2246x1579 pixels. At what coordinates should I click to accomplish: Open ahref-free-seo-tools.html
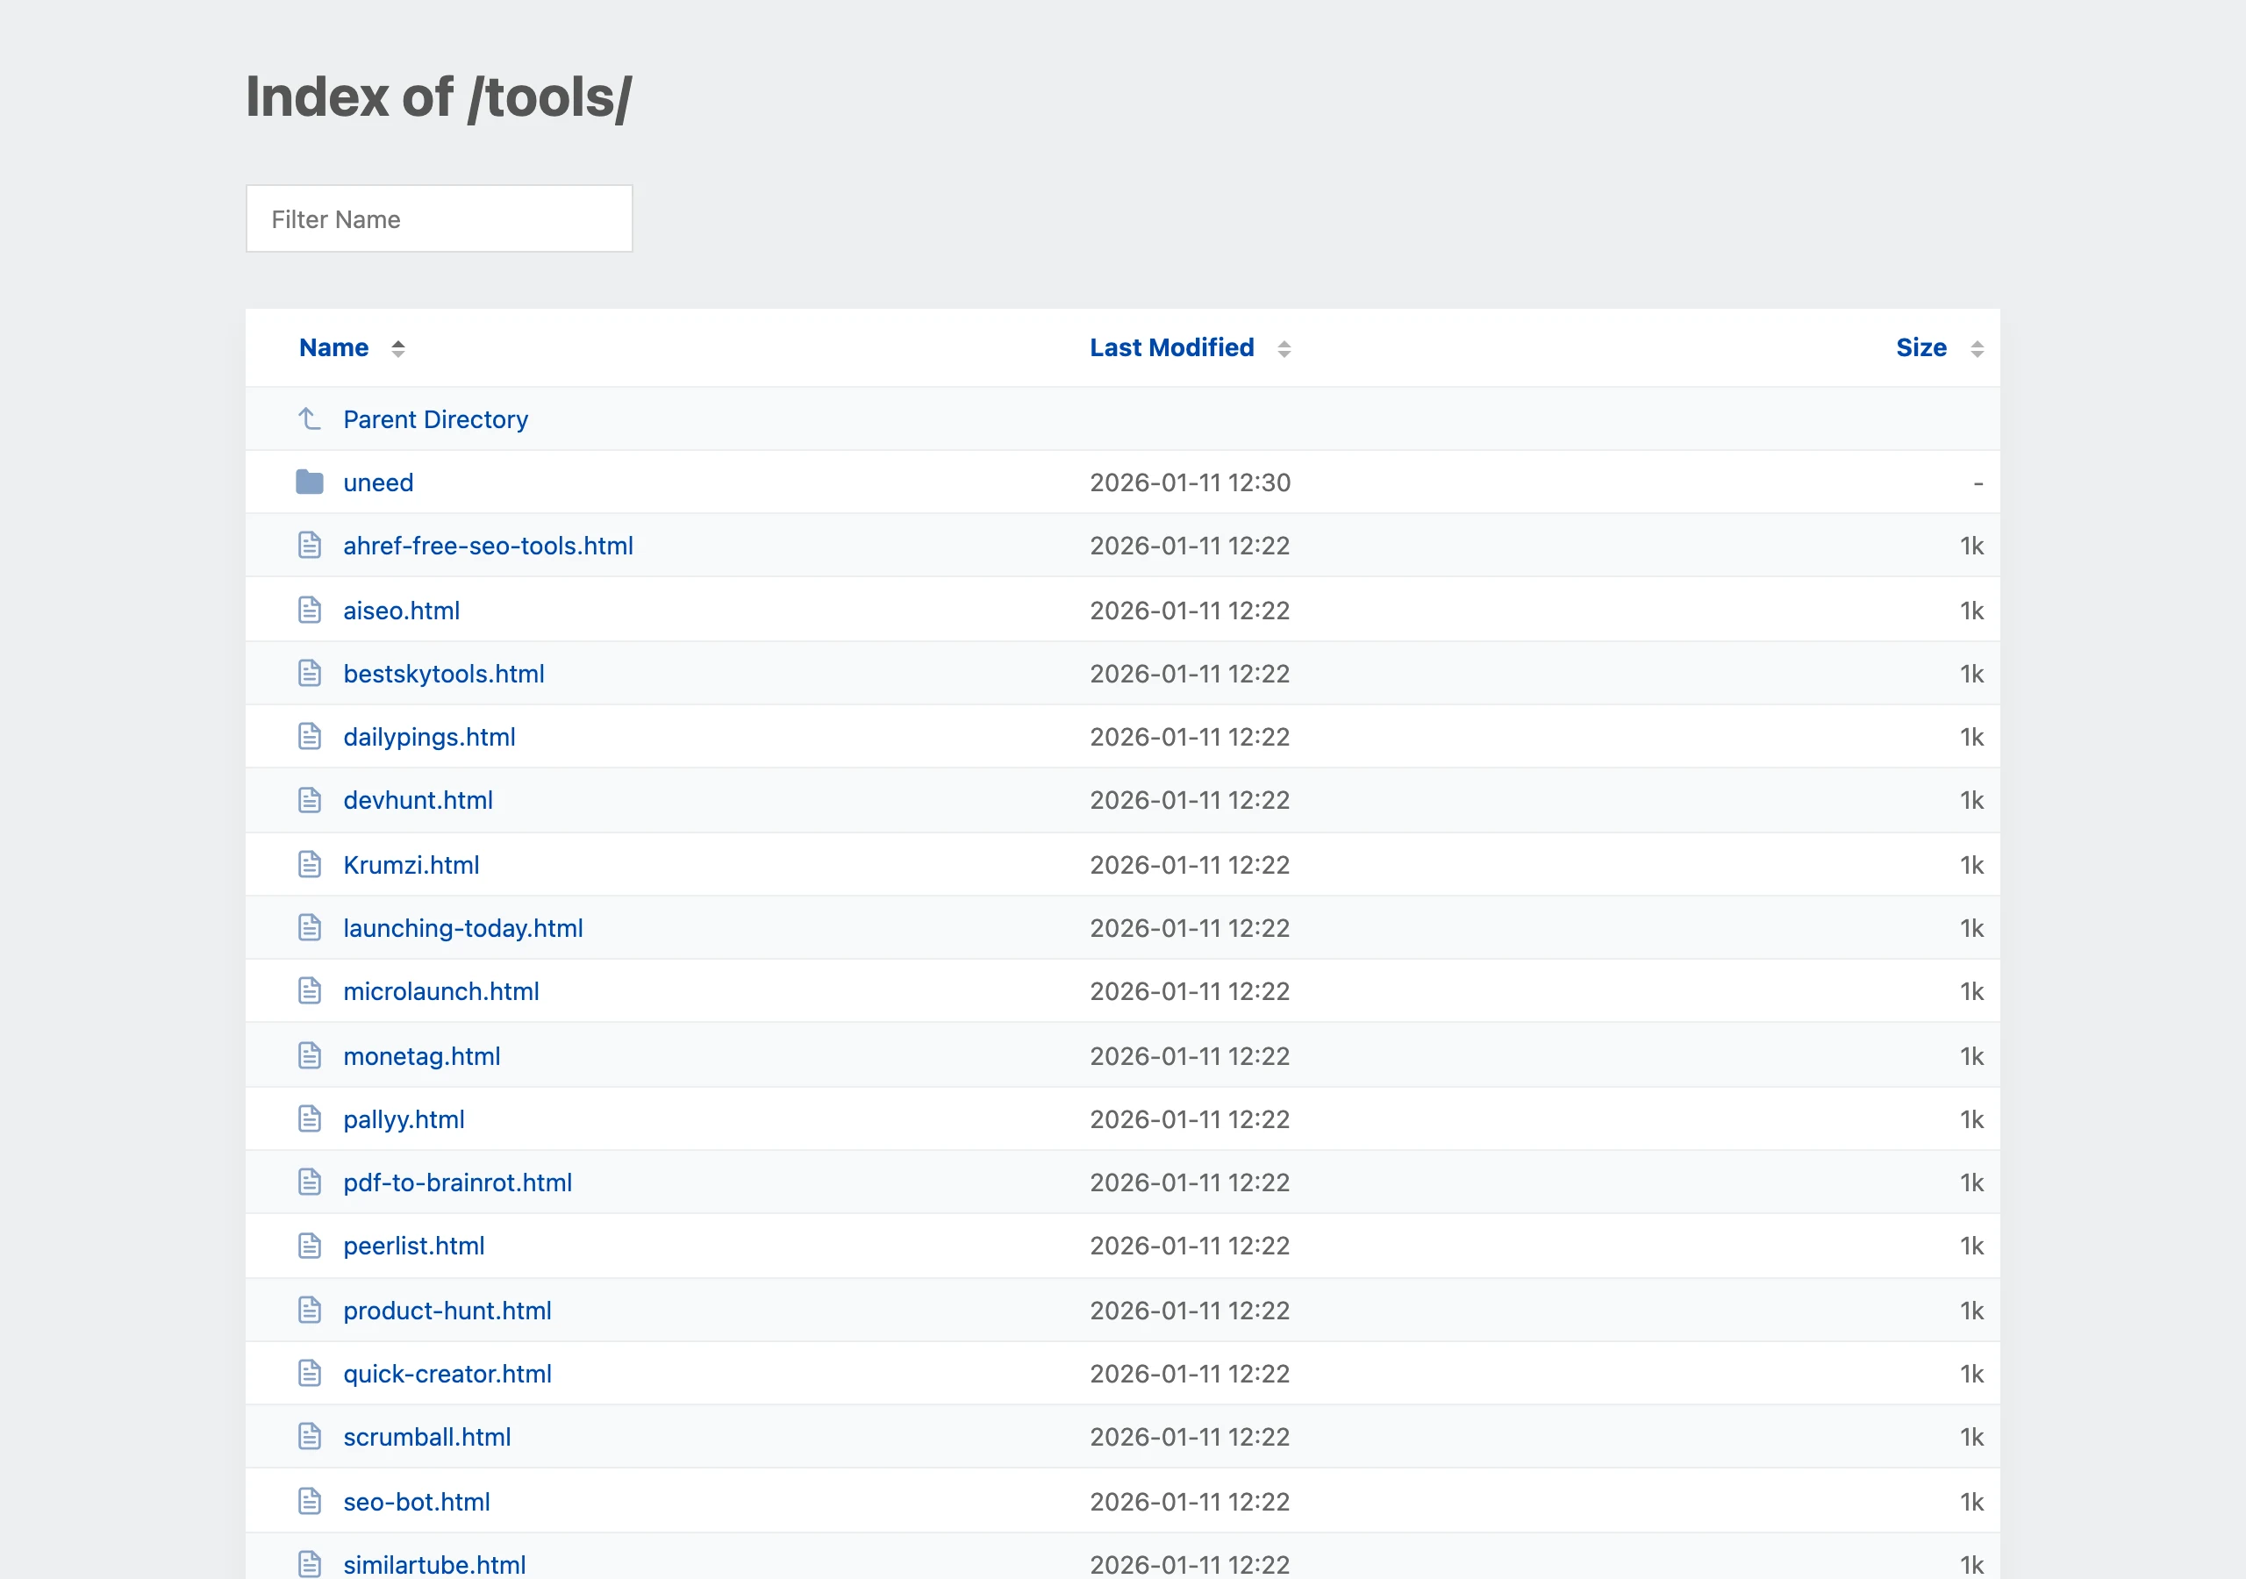[488, 546]
